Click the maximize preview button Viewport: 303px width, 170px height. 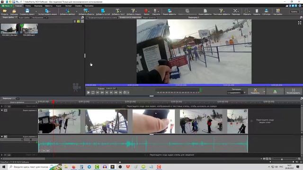[x=294, y=91]
